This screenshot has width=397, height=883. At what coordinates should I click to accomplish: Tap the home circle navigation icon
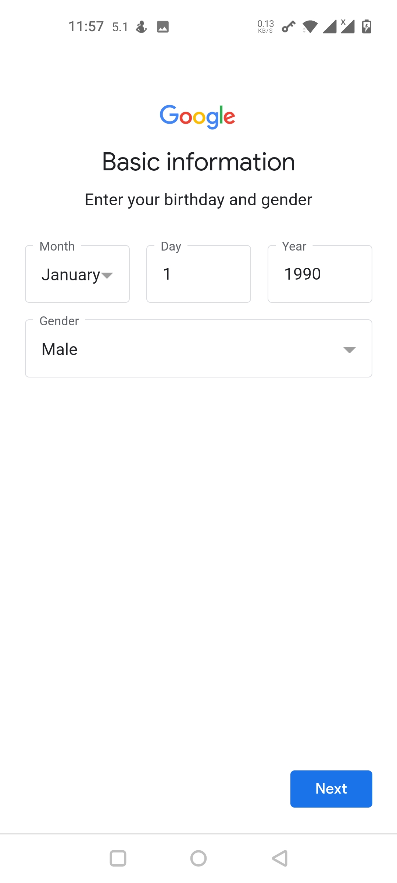[x=198, y=858]
